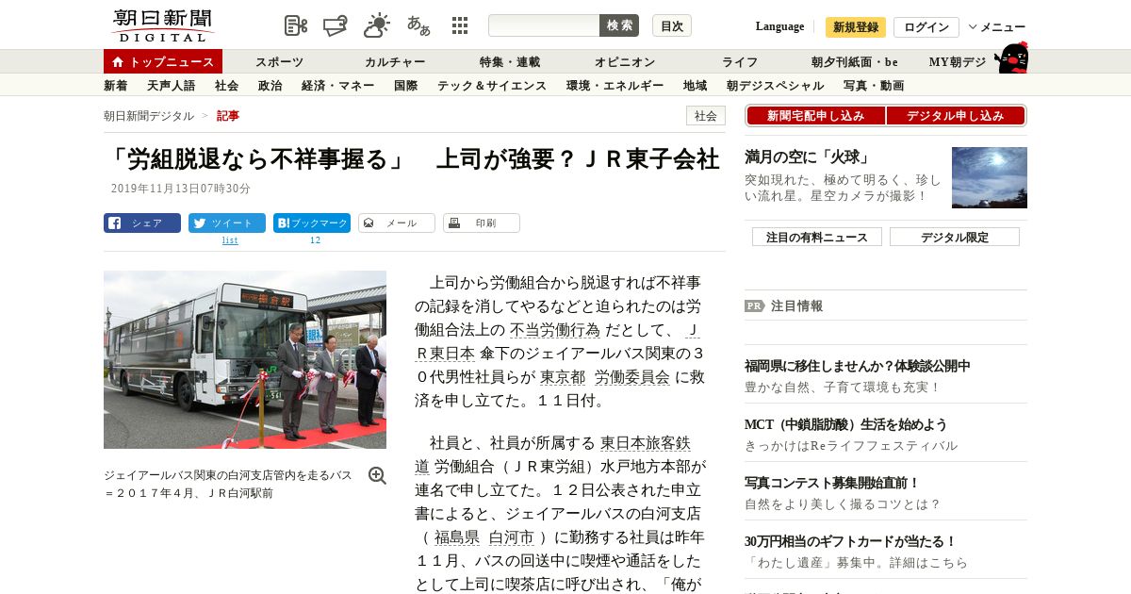This screenshot has width=1131, height=594.
Task: Open カルチャー section tab
Action: [395, 62]
